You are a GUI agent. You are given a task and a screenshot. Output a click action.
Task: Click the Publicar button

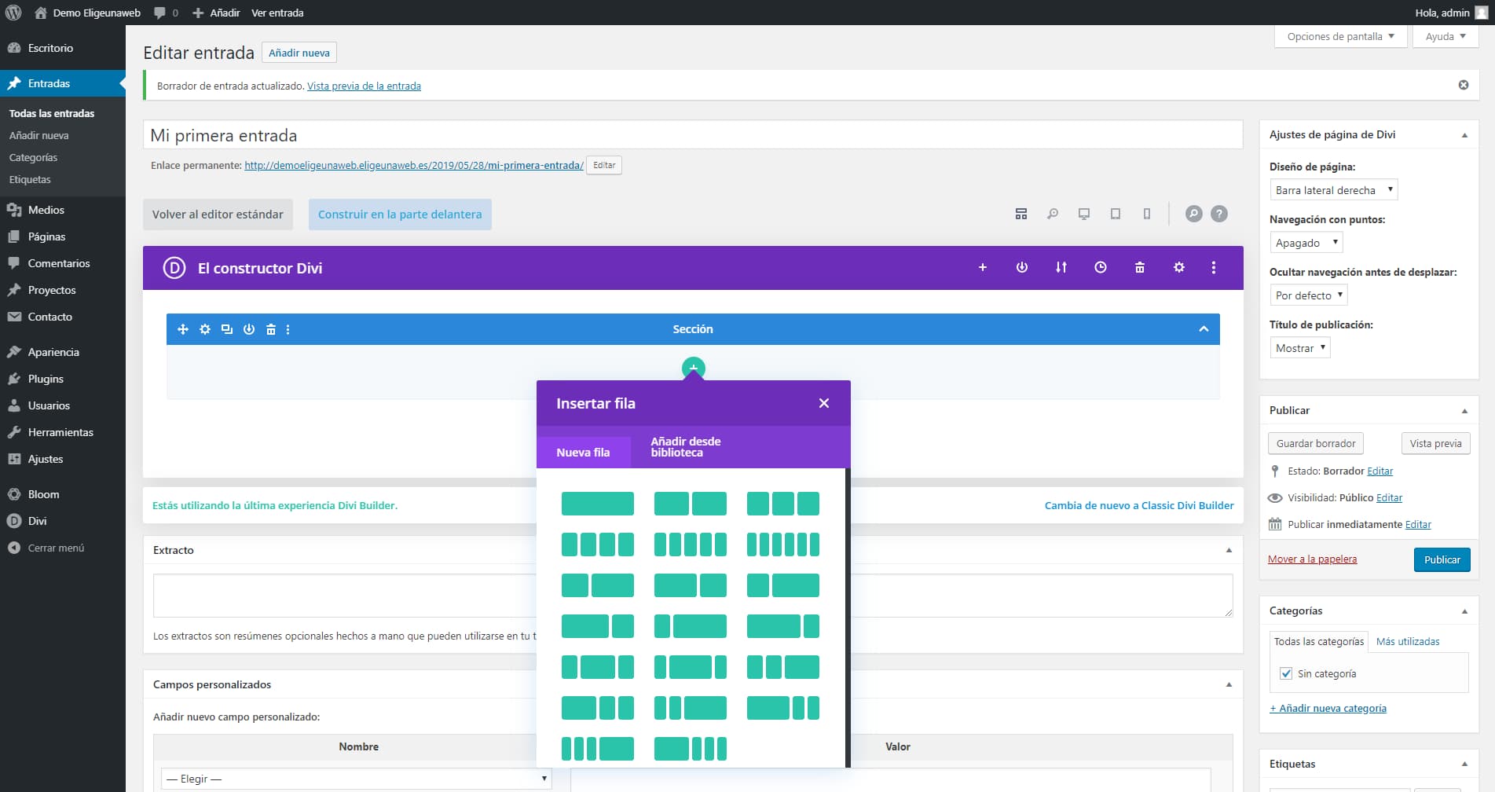1442,559
